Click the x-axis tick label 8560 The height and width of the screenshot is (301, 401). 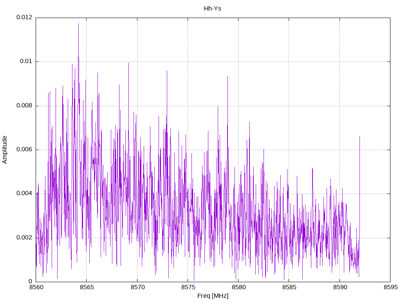click(36, 287)
